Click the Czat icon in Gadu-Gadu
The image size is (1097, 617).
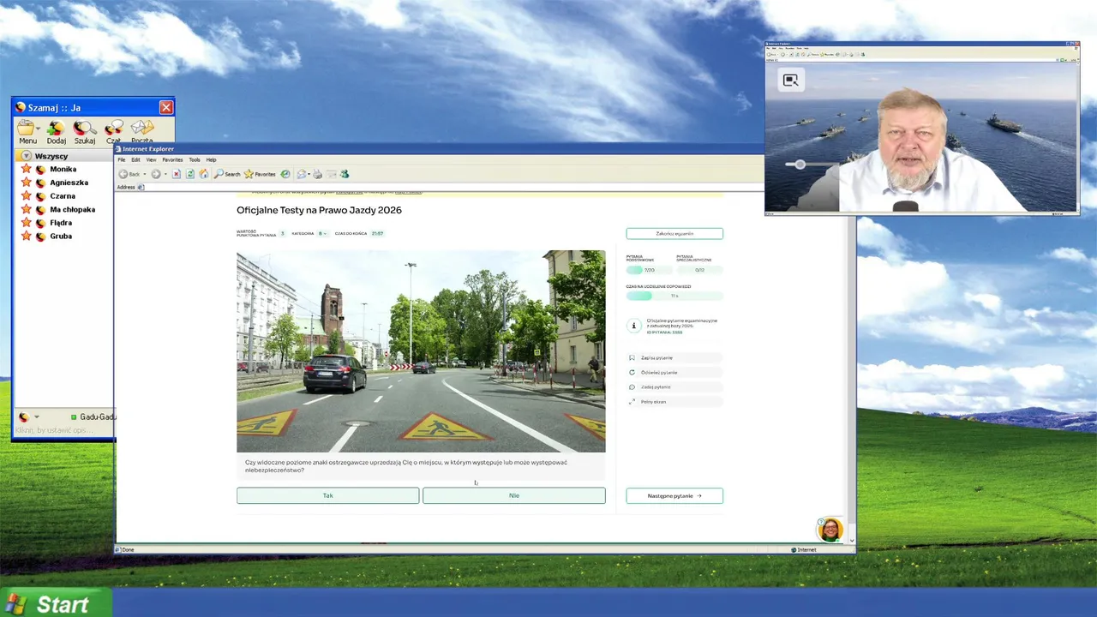click(x=113, y=131)
